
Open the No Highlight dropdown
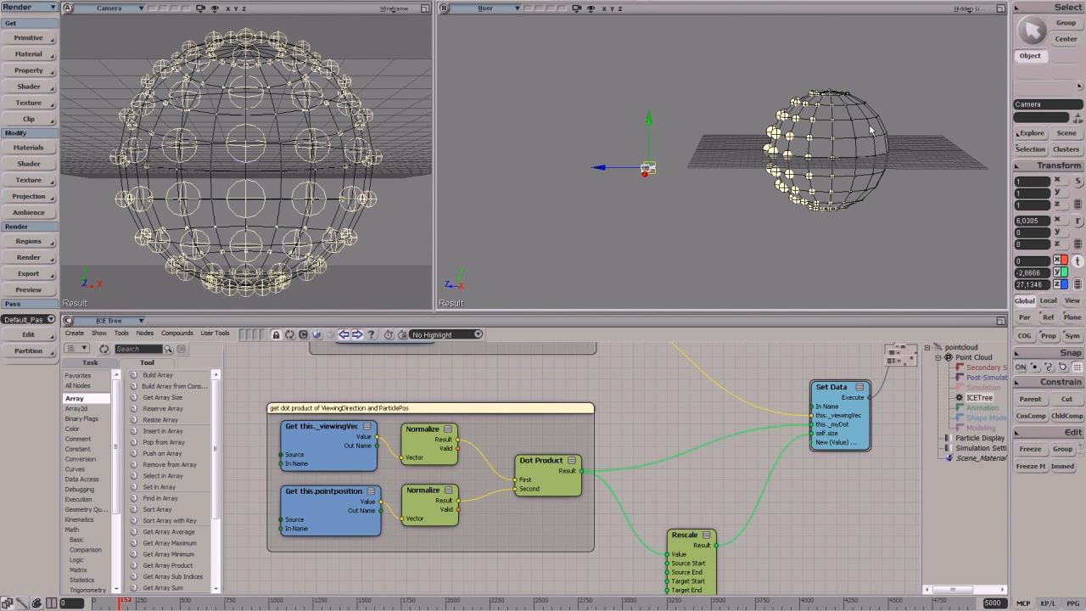(446, 334)
